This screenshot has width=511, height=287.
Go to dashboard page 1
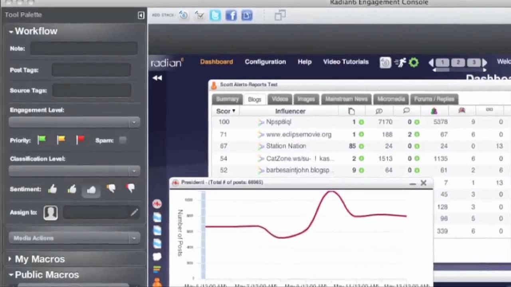442,63
